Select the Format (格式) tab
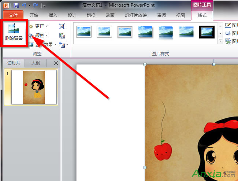Viewport: 238px width, 181px height. pyautogui.click(x=202, y=15)
